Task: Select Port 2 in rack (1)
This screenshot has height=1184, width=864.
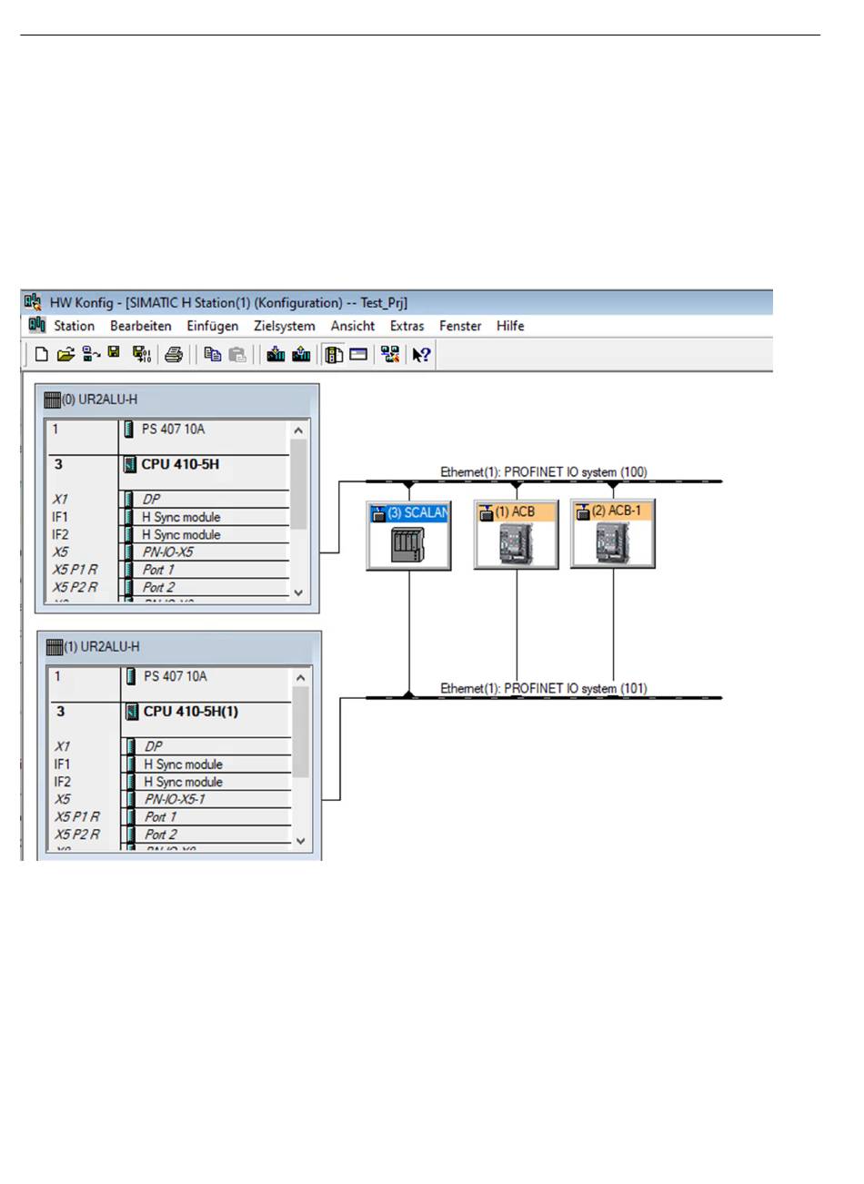Action: (169, 834)
